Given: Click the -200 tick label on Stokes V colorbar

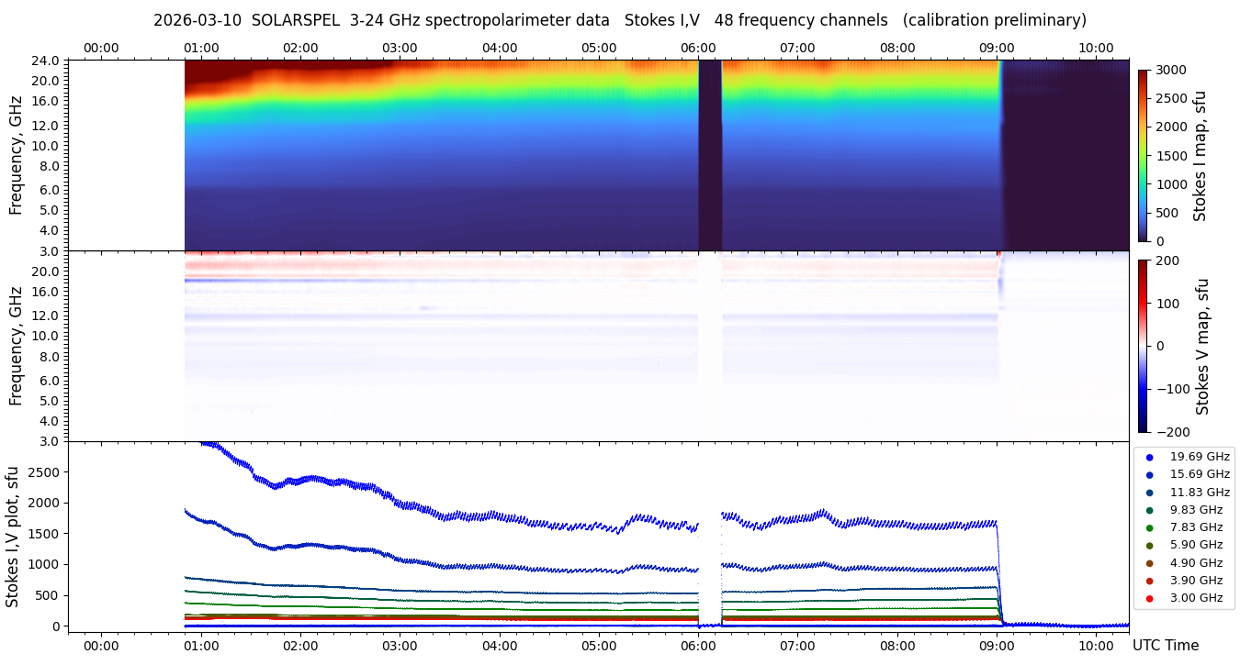Looking at the screenshot, I should (1173, 432).
